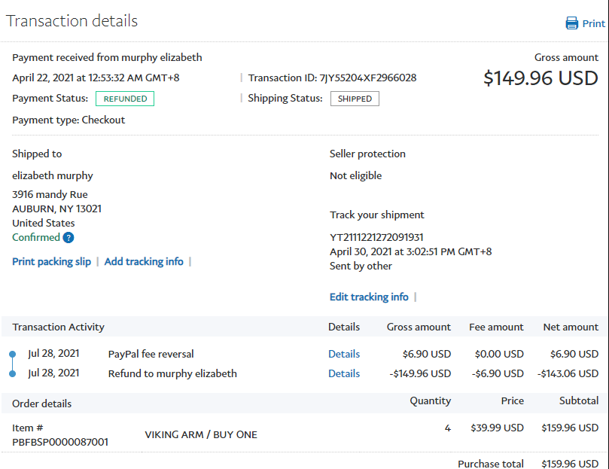This screenshot has width=609, height=469.
Task: Click the Transaction details page heading
Action: click(72, 21)
